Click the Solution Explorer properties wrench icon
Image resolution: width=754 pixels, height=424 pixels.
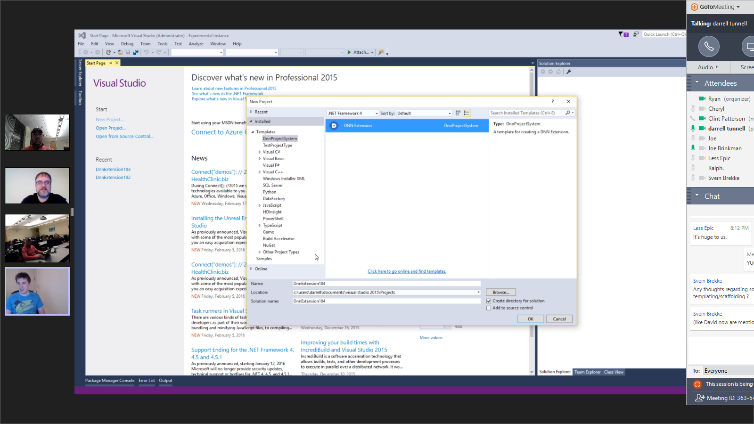pos(569,72)
